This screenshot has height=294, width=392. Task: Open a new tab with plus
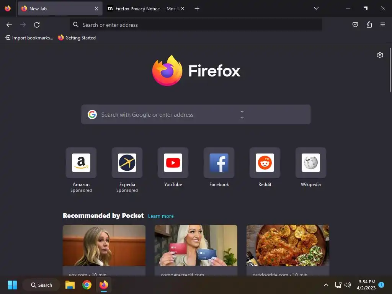tap(197, 9)
